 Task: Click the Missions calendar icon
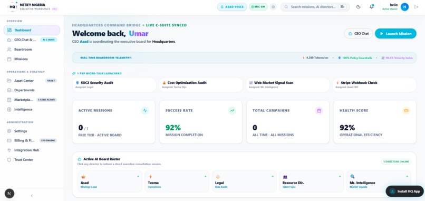[x=9, y=59]
